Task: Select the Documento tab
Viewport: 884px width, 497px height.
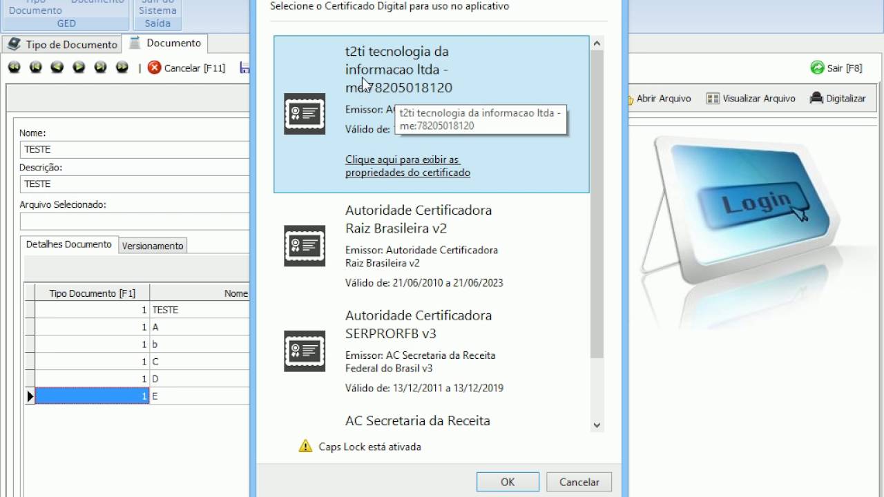Action: pos(165,43)
